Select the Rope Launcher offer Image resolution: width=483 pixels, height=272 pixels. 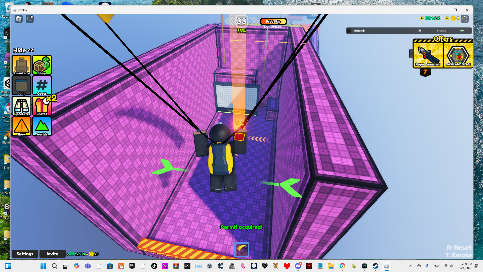click(428, 55)
